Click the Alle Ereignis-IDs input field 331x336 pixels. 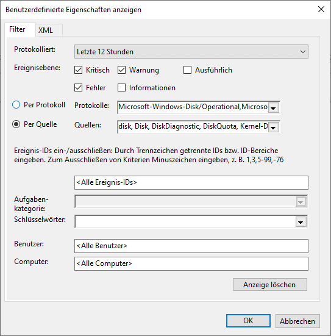pos(191,182)
